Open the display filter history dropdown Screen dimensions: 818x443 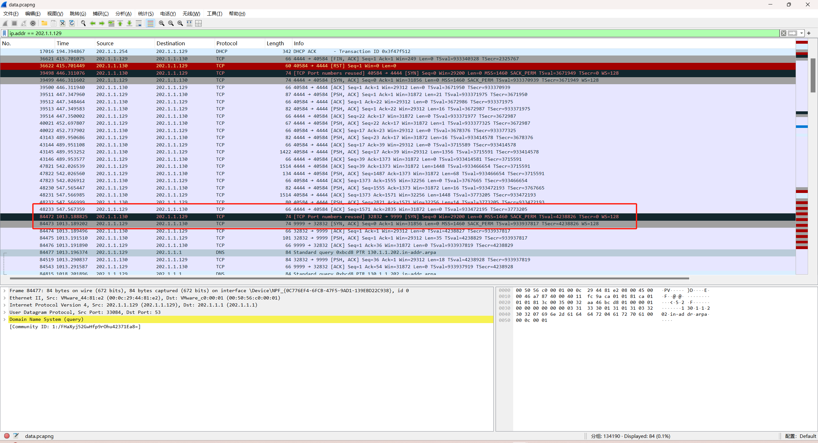pos(801,33)
